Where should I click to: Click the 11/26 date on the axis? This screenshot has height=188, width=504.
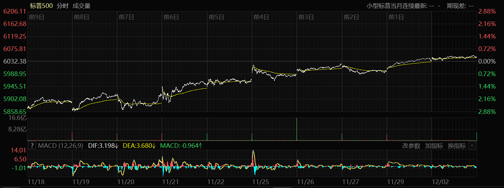(305, 181)
